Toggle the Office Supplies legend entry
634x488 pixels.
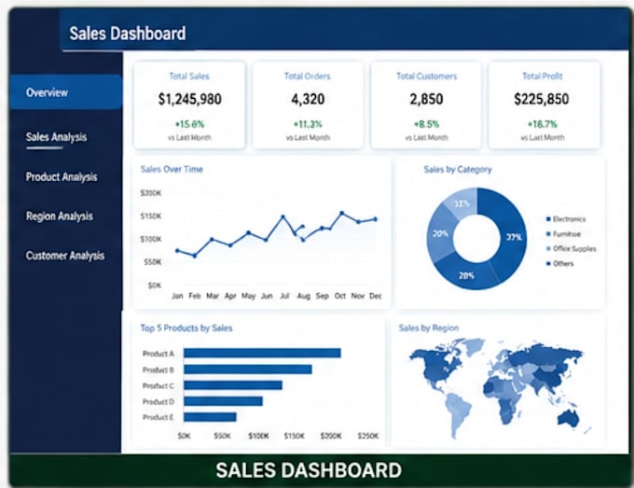571,249
